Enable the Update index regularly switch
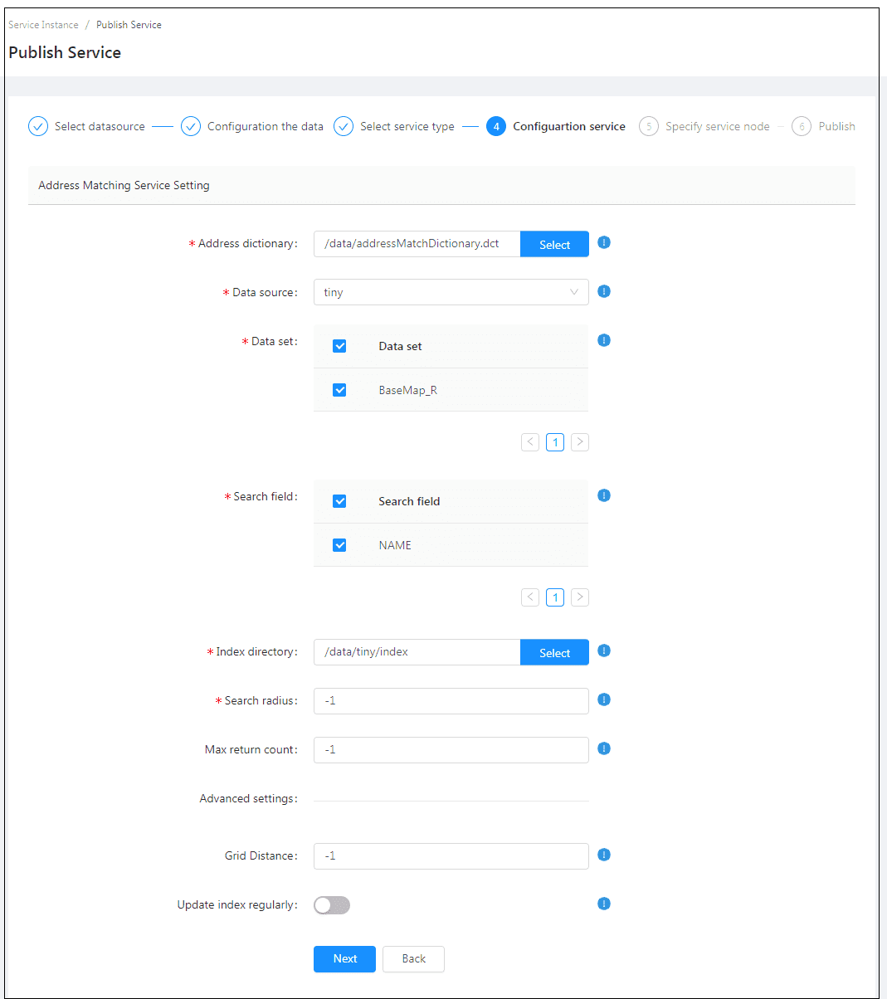887x999 pixels. point(332,905)
